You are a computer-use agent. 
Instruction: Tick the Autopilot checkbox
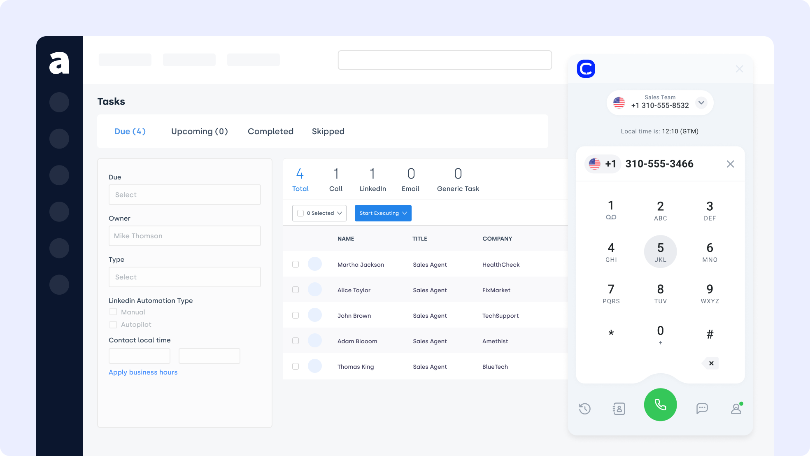tap(113, 325)
